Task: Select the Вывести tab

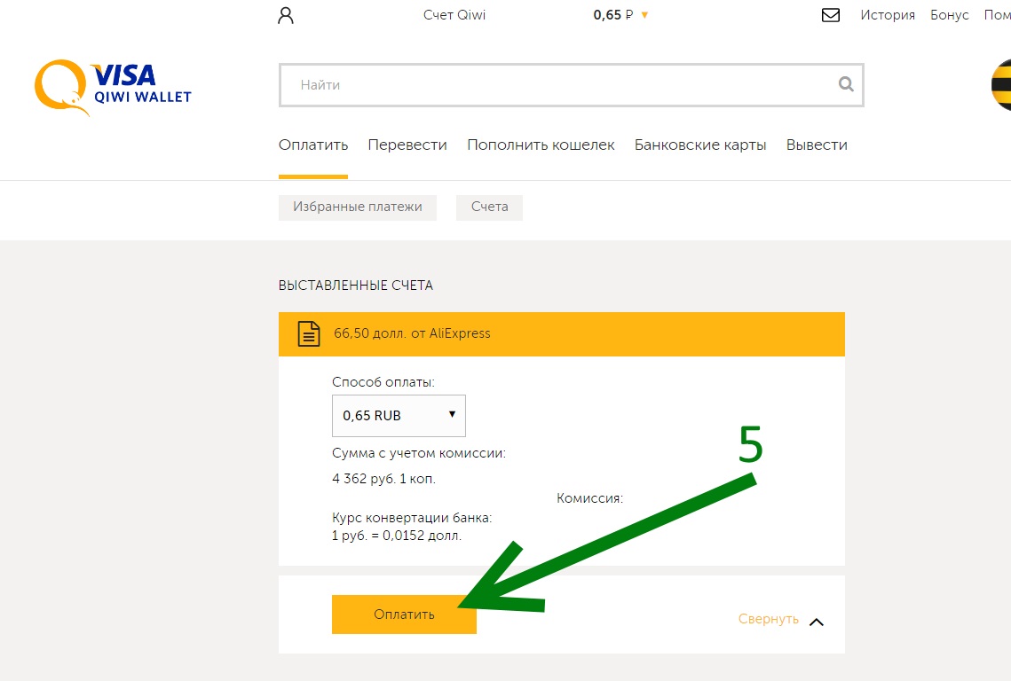Action: 817,145
